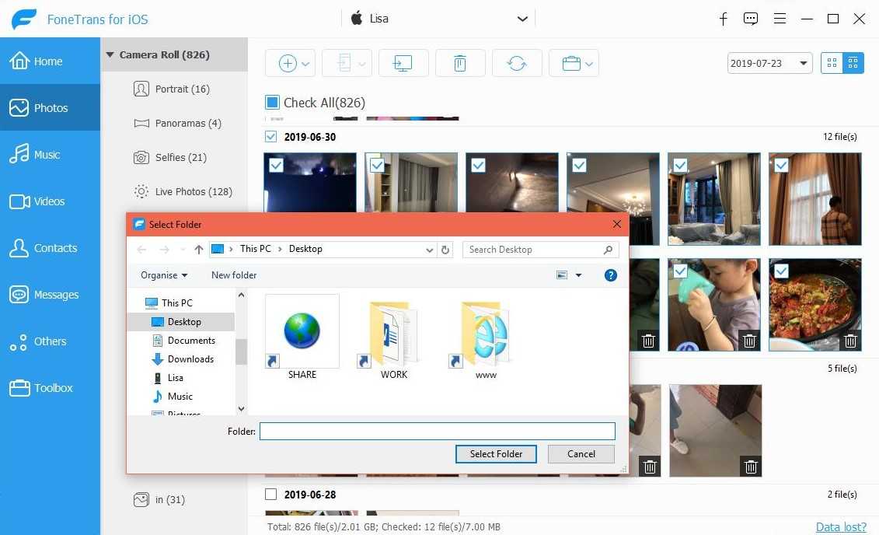Open the Contacts sidebar section
The width and height of the screenshot is (879, 535).
pyautogui.click(x=54, y=248)
